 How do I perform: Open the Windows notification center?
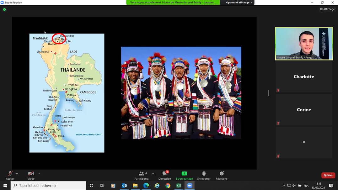(331, 186)
